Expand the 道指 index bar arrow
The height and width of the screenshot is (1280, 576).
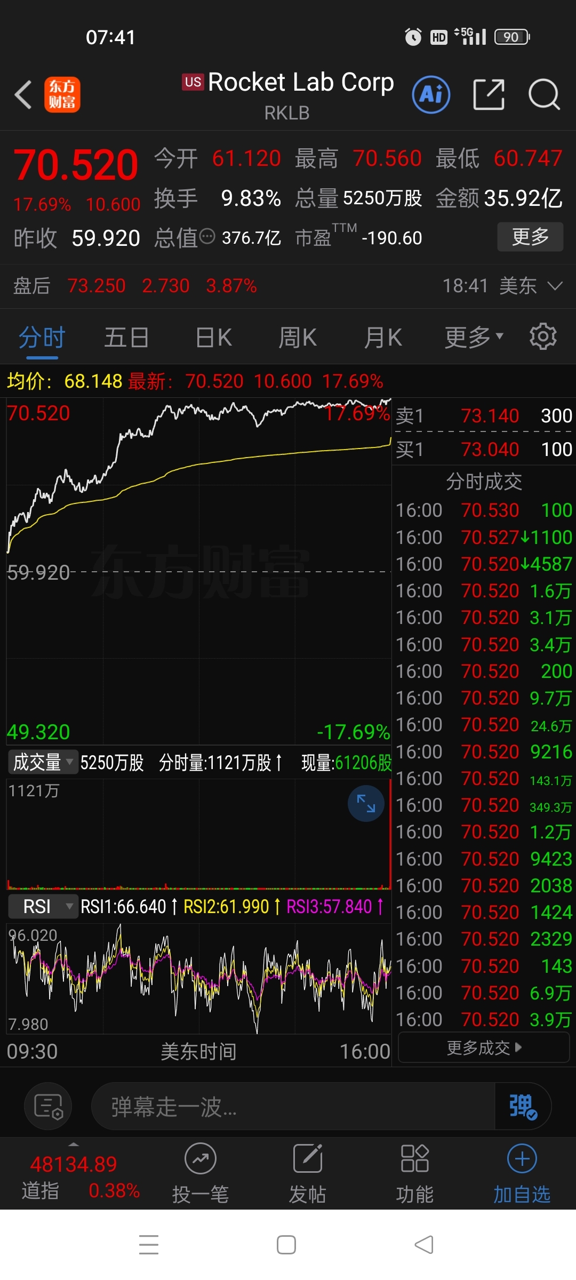point(74,1145)
